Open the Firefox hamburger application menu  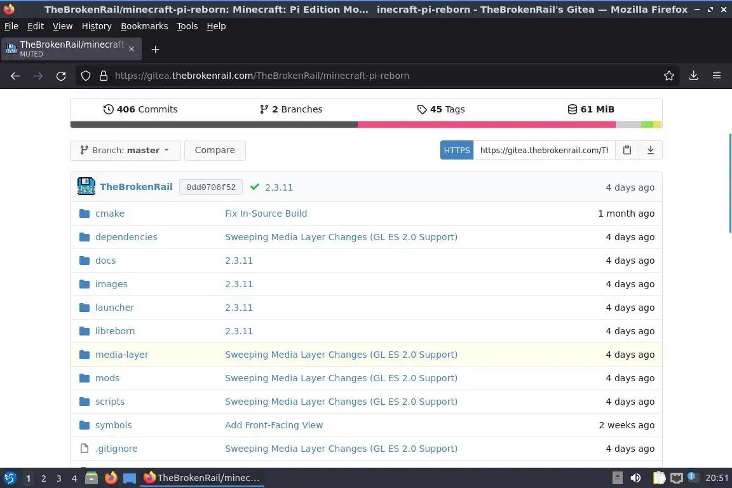click(x=717, y=76)
